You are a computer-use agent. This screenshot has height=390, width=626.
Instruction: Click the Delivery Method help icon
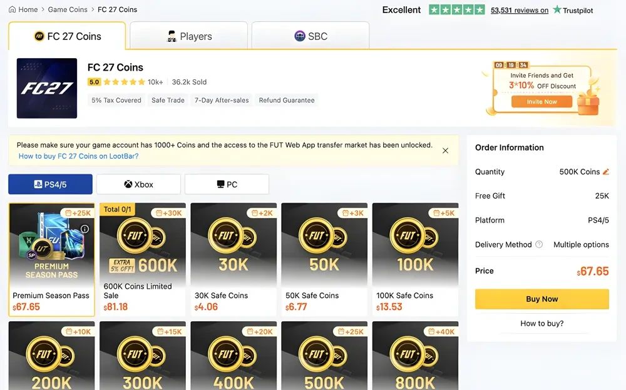tap(539, 244)
